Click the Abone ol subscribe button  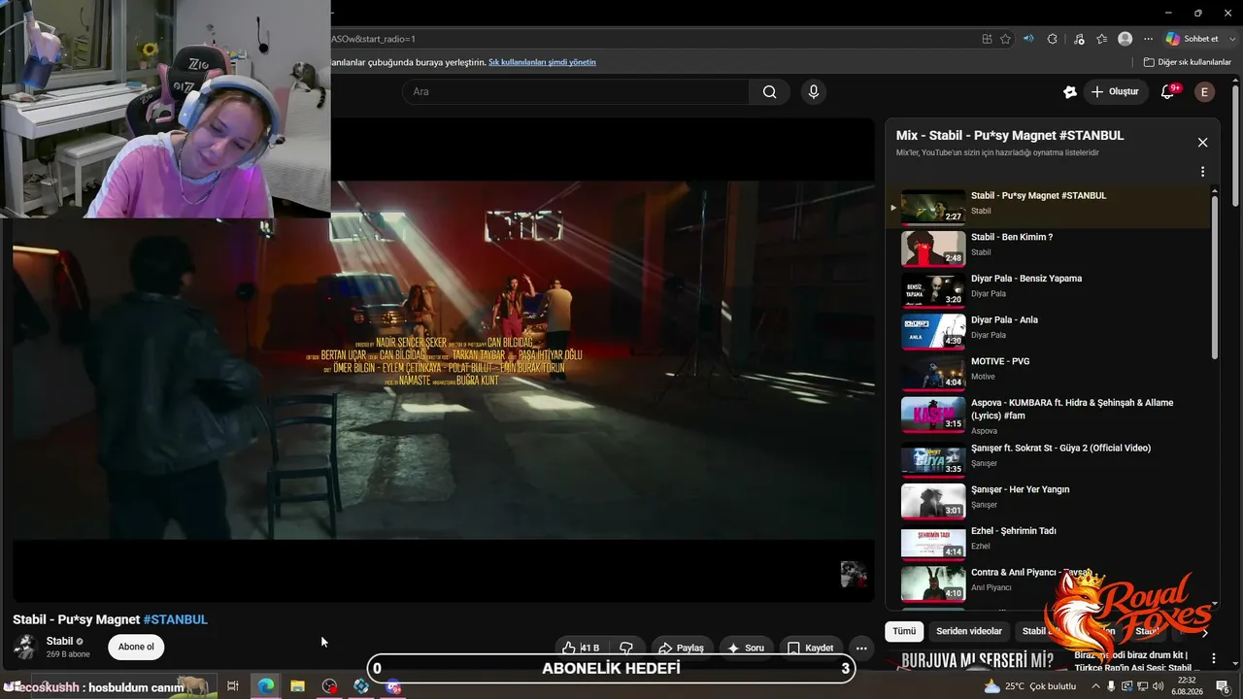pos(136,647)
